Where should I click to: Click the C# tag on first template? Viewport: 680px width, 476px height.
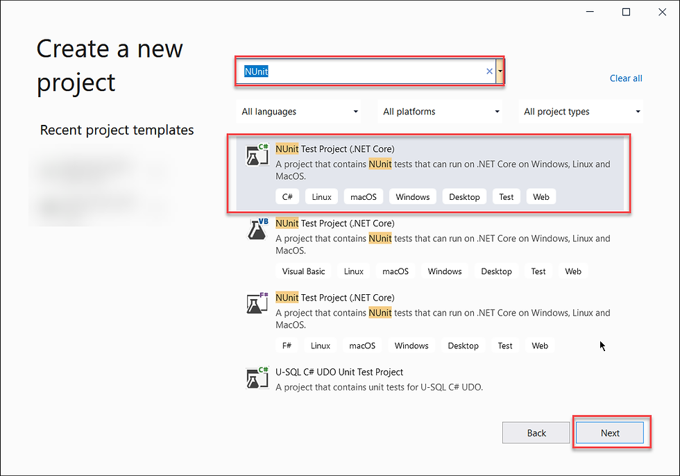(287, 197)
